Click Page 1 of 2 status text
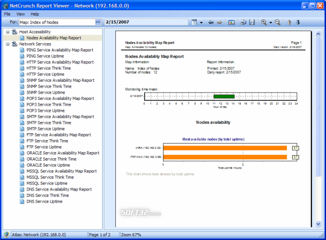326x240 pixels. coord(100,235)
